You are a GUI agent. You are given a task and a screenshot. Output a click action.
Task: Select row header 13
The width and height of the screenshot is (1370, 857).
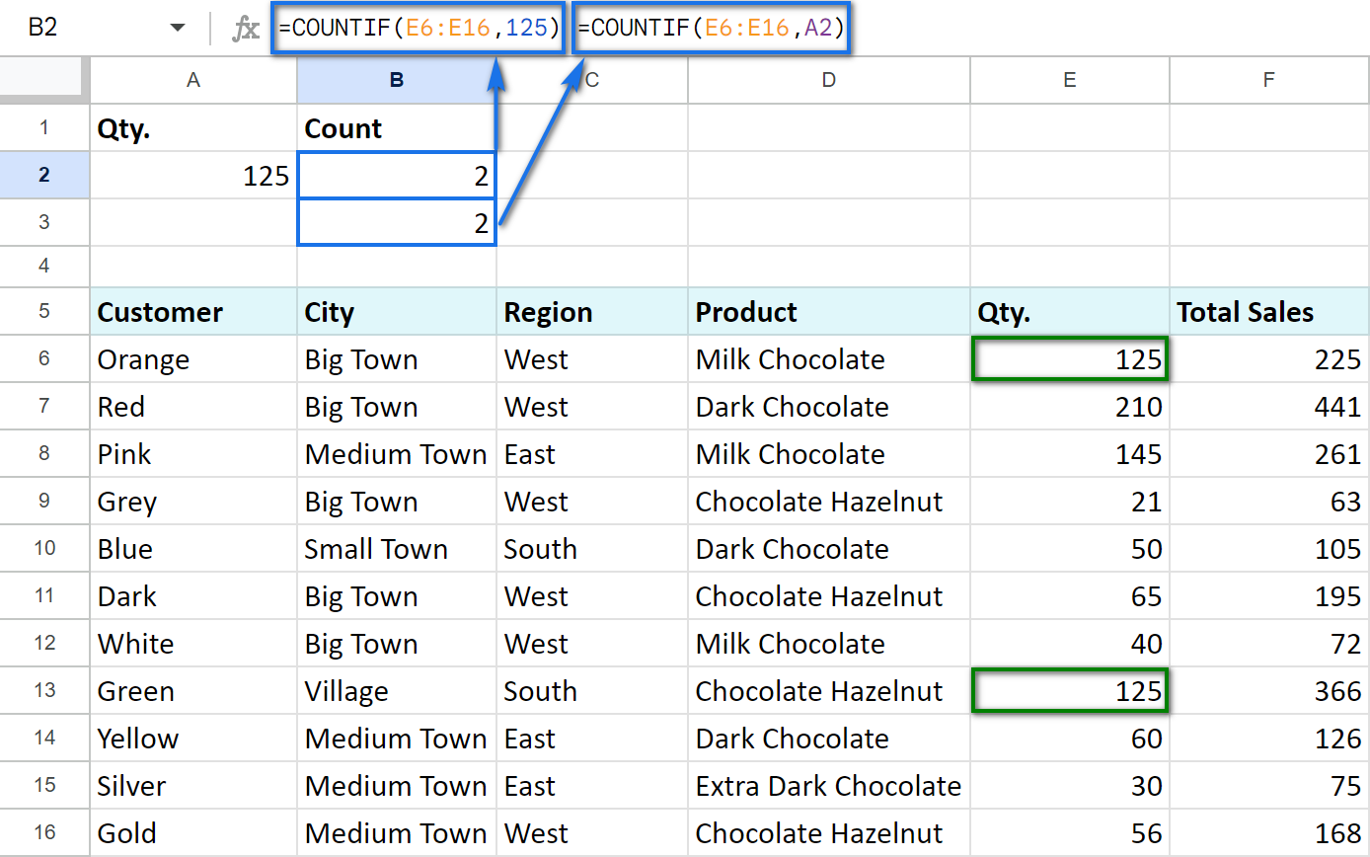pos(43,690)
